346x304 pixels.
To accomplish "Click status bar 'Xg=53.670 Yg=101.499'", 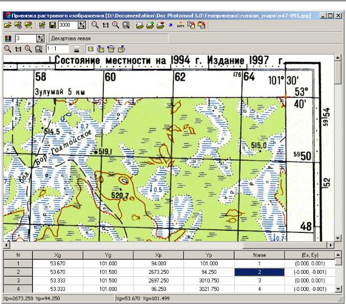I will pyautogui.click(x=143, y=298).
